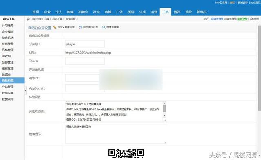Image resolution: width=261 pixels, height=160 pixels.
Task: Click the 工具 link in the breadcrumb
Action: point(46,19)
